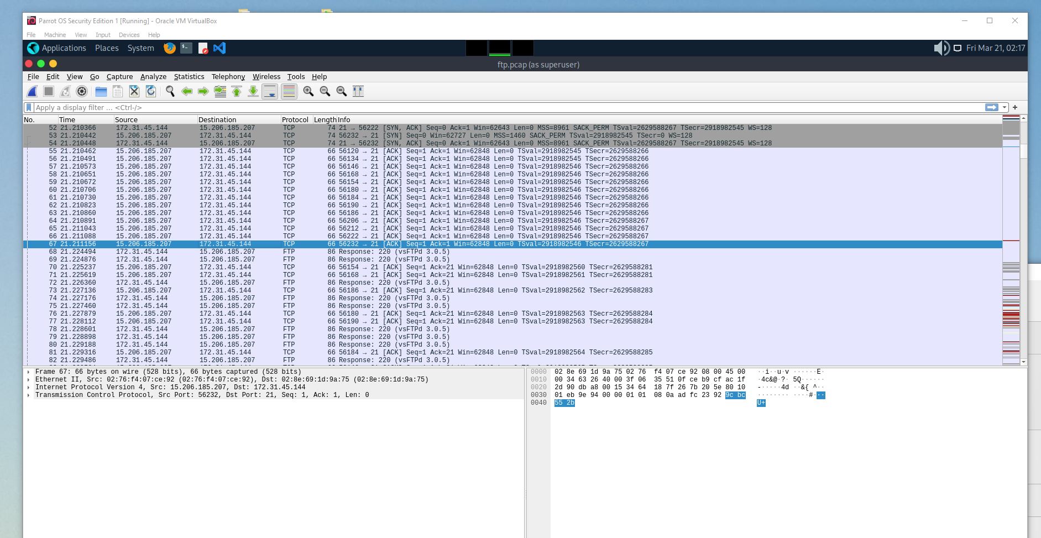Open the Capture menu
This screenshot has width=1041, height=538.
(119, 77)
